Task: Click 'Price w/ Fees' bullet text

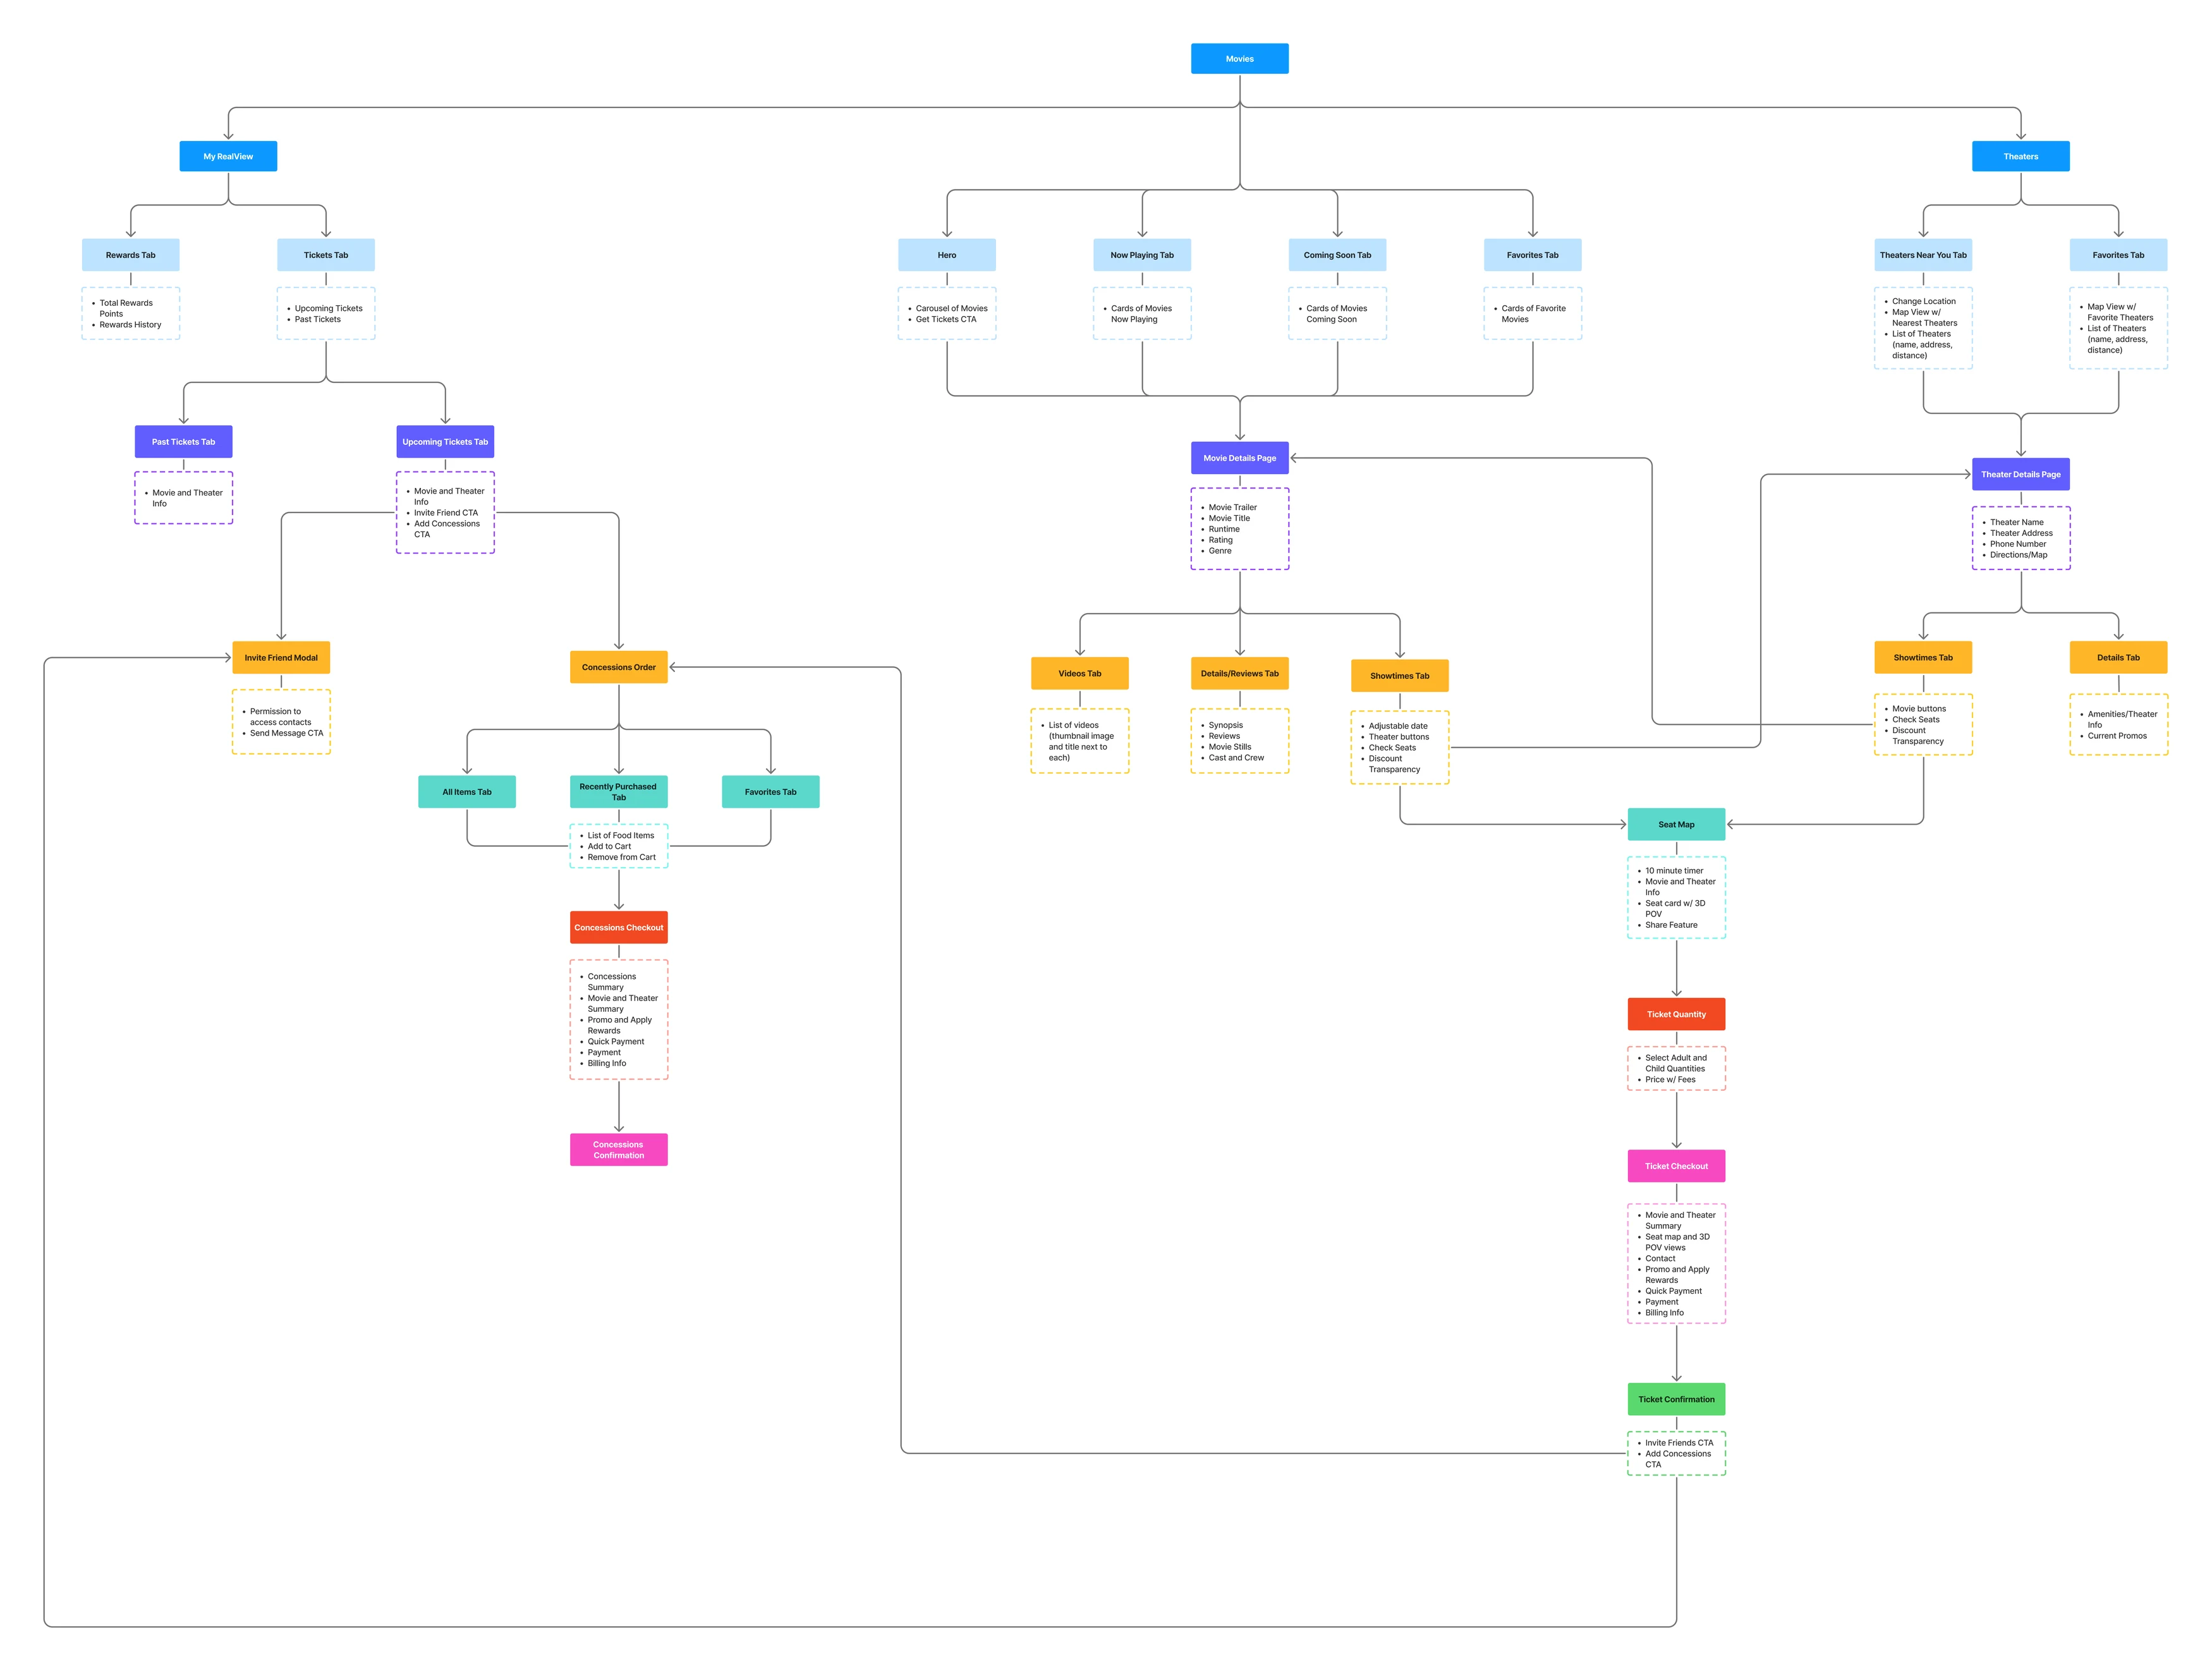Action: click(x=1670, y=1080)
